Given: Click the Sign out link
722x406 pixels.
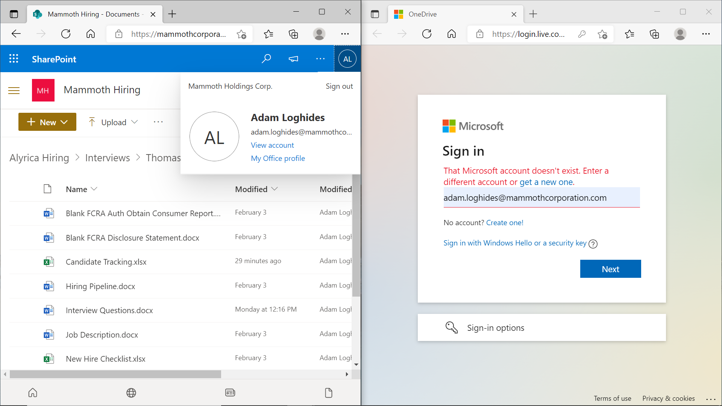Looking at the screenshot, I should tap(339, 86).
